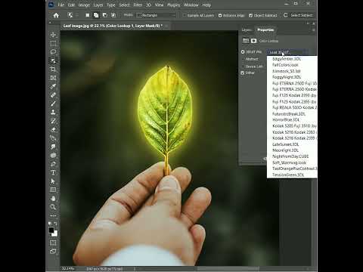Switch to the Layers tab

click(x=247, y=30)
